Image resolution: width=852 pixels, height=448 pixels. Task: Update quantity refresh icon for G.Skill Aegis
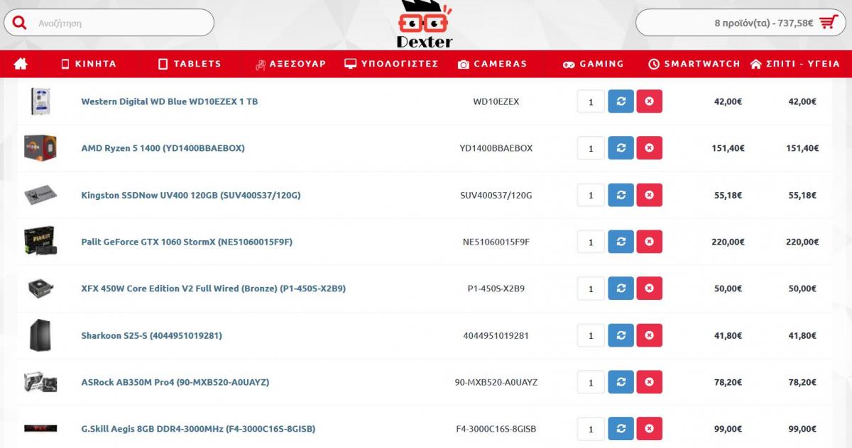pyautogui.click(x=621, y=429)
